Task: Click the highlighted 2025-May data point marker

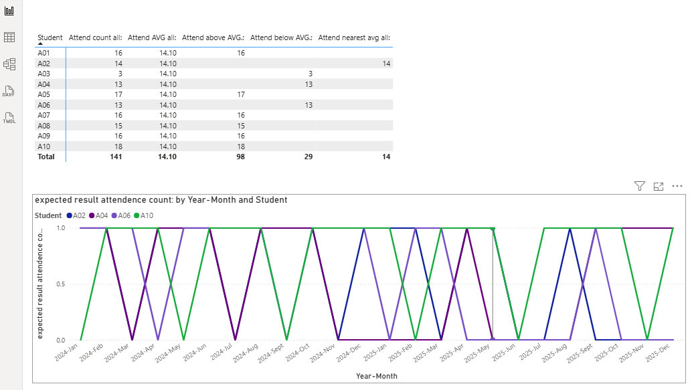Action: tap(493, 228)
